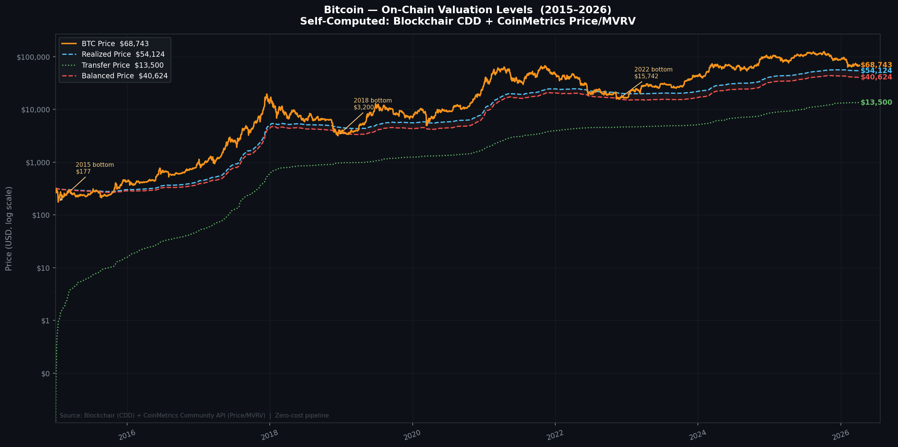Click the blue $54,124 end label

[876, 71]
